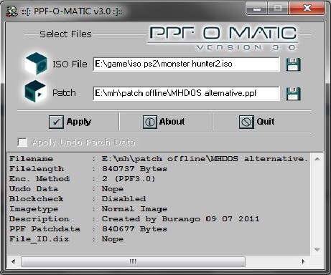
Task: Click the PPF O MATIC logo
Action: pyautogui.click(x=223, y=38)
